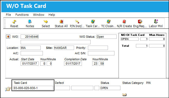Click the Status All toolbar icon
The width and height of the screenshot is (169, 98).
click(x=61, y=21)
